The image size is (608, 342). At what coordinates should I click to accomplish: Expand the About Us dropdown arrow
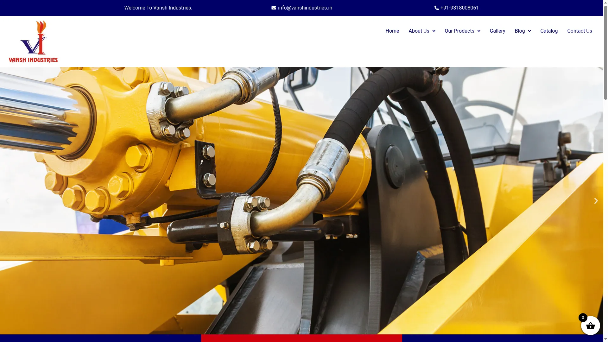click(434, 31)
